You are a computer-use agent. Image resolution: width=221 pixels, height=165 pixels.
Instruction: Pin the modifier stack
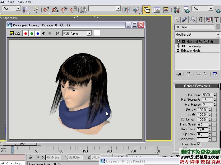[x=179, y=74]
